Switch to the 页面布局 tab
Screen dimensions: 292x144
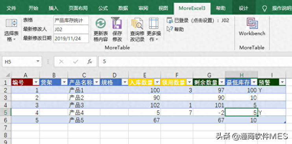pyautogui.click(x=78, y=8)
